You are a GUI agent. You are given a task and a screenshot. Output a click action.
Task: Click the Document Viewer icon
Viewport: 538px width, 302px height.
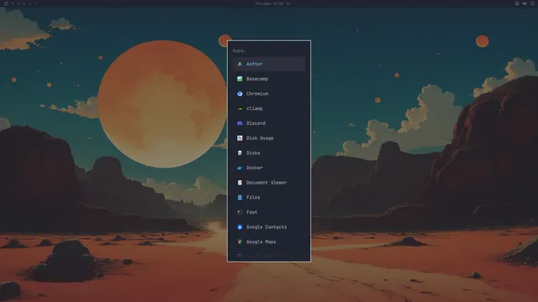tap(240, 183)
